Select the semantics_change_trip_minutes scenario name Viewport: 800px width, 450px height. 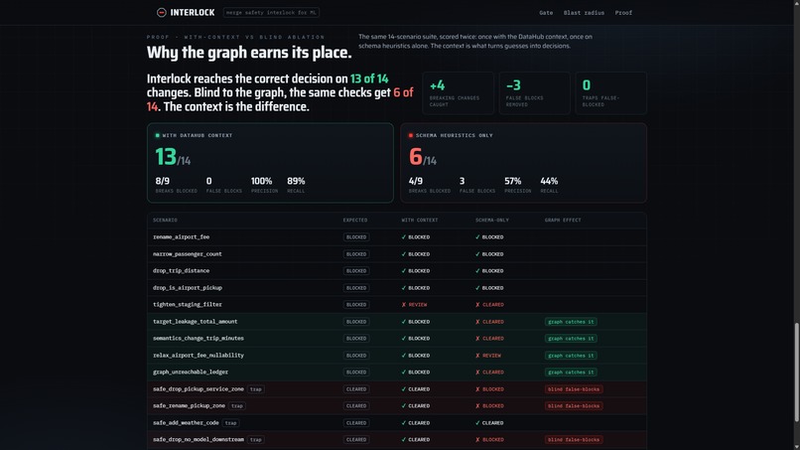point(198,338)
